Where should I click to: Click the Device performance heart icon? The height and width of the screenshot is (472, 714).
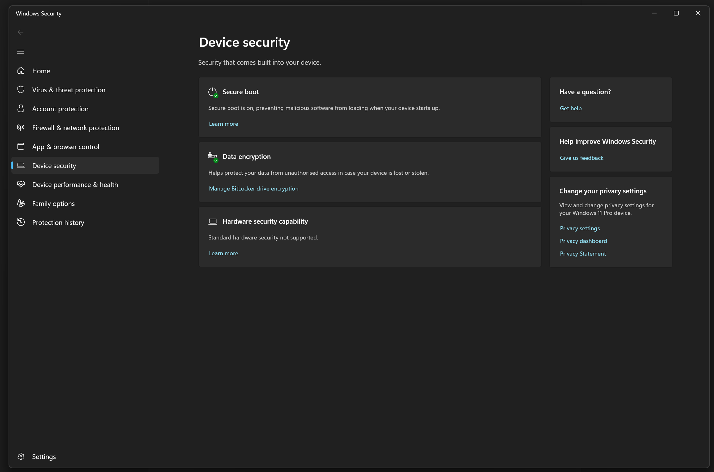coord(21,184)
